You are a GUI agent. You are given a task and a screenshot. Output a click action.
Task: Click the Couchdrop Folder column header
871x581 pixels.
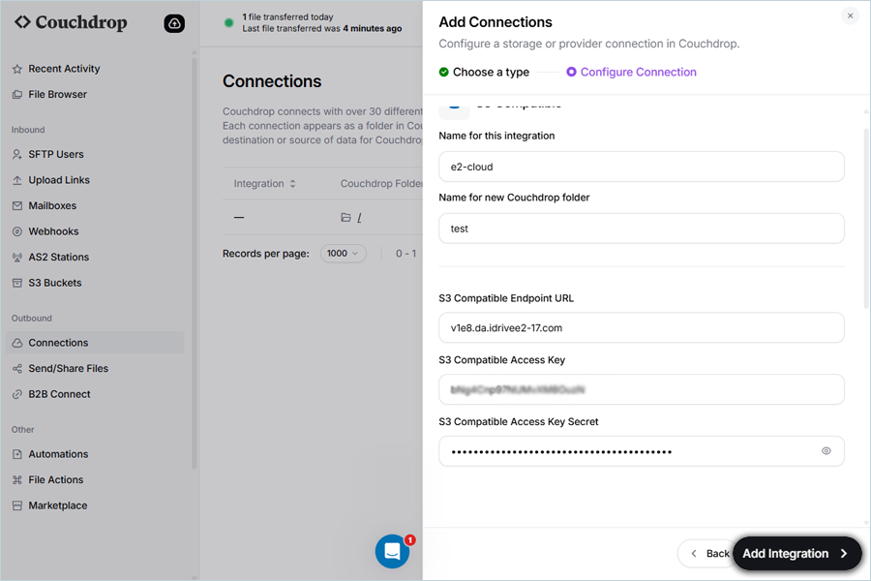tap(381, 183)
